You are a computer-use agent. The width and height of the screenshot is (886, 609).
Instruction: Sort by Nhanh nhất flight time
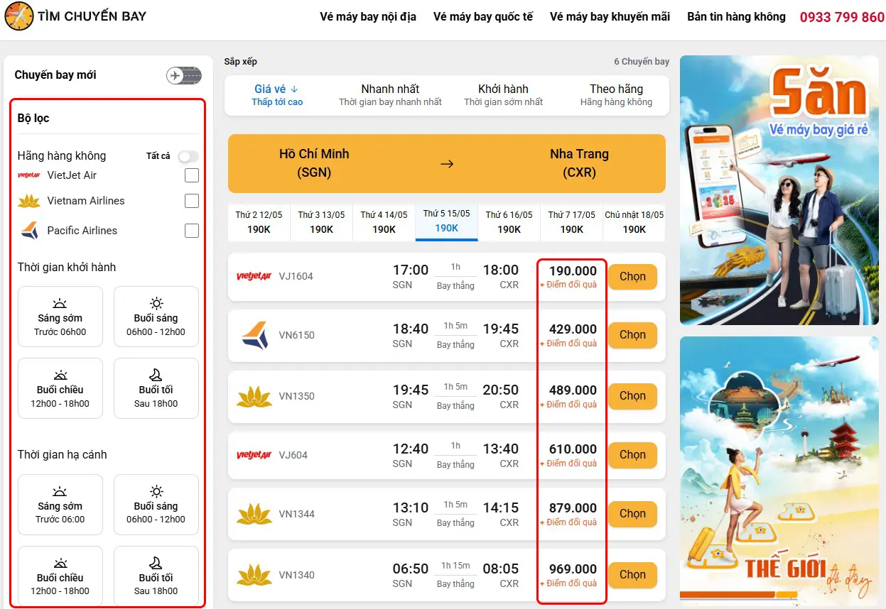[x=390, y=95]
